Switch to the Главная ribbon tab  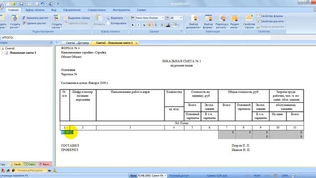pyautogui.click(x=13, y=10)
